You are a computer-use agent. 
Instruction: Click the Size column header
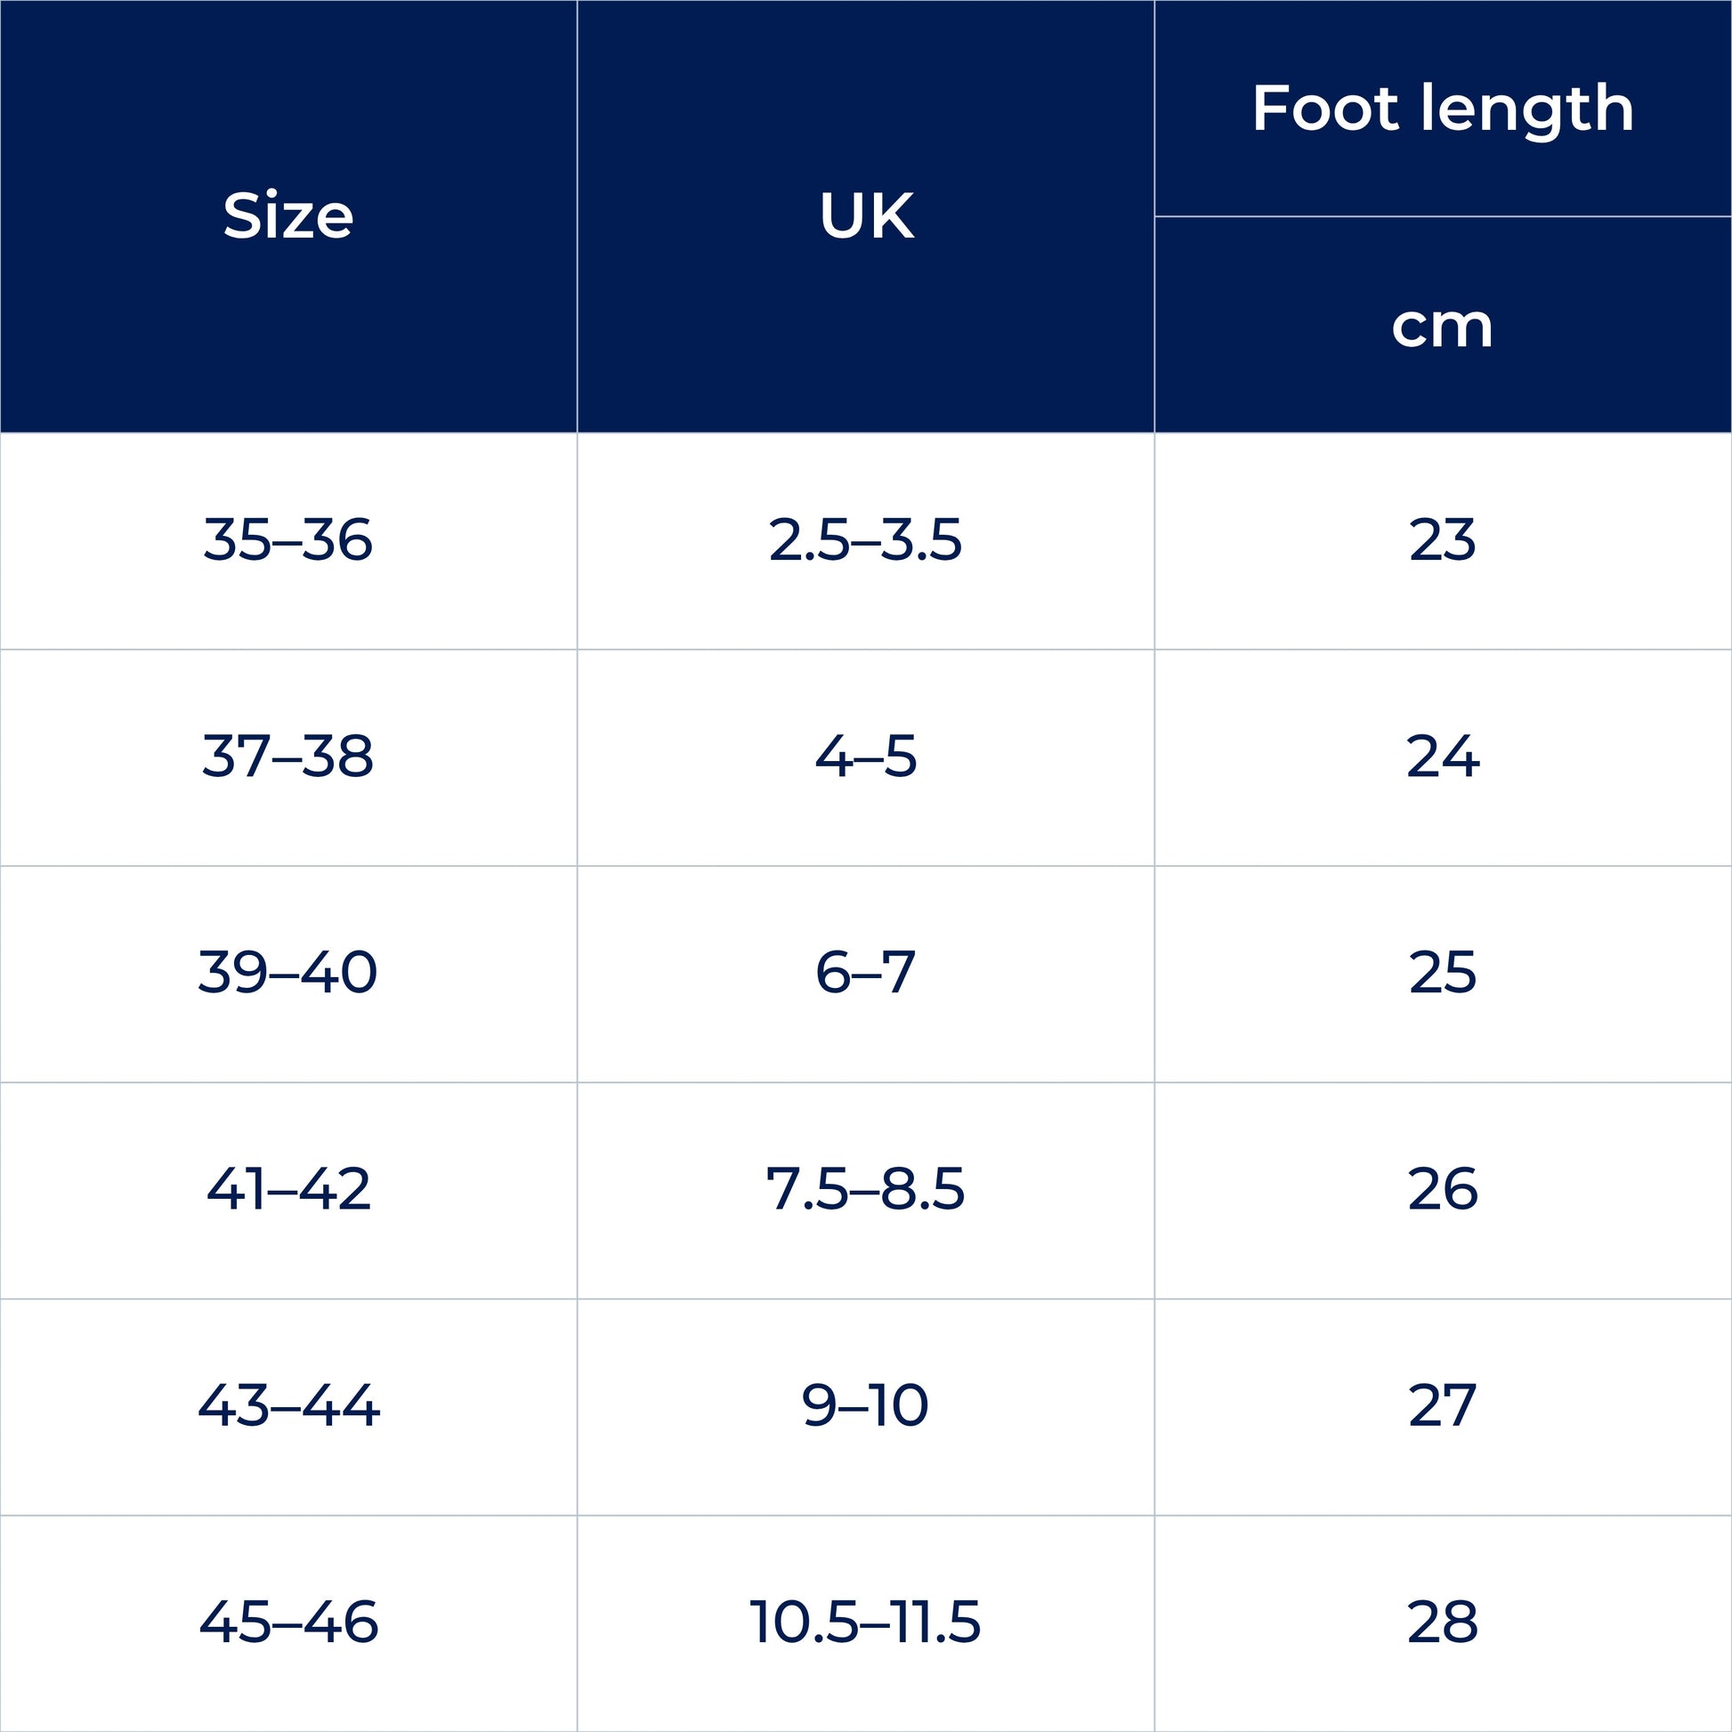click(x=287, y=216)
